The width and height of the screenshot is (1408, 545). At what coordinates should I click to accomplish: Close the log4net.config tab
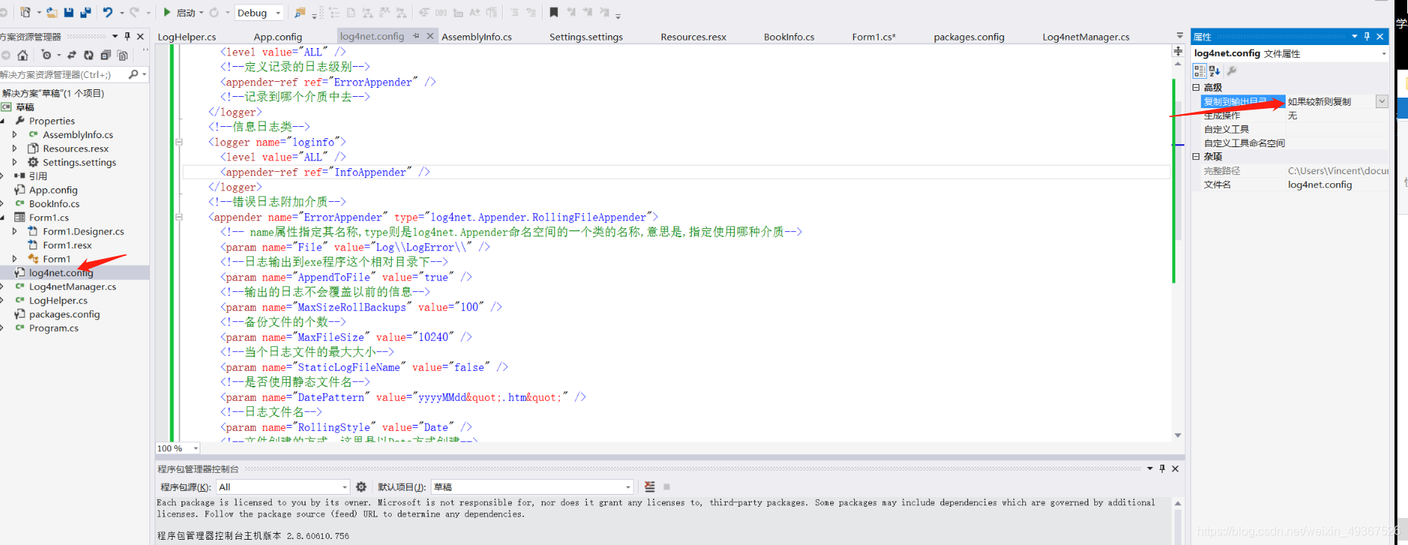[x=430, y=36]
